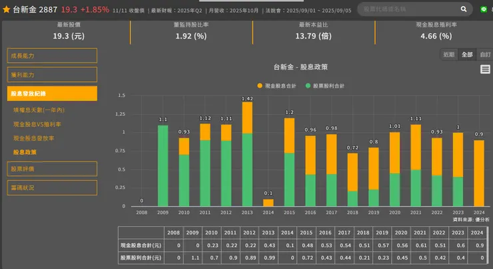The height and width of the screenshot is (269, 493).
Task: Collapse the 股息發放紀錄 section
Action: coord(52,94)
